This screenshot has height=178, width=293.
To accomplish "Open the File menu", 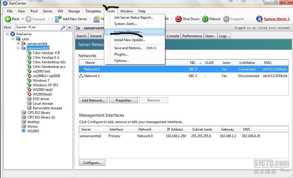I will [x=10, y=11].
